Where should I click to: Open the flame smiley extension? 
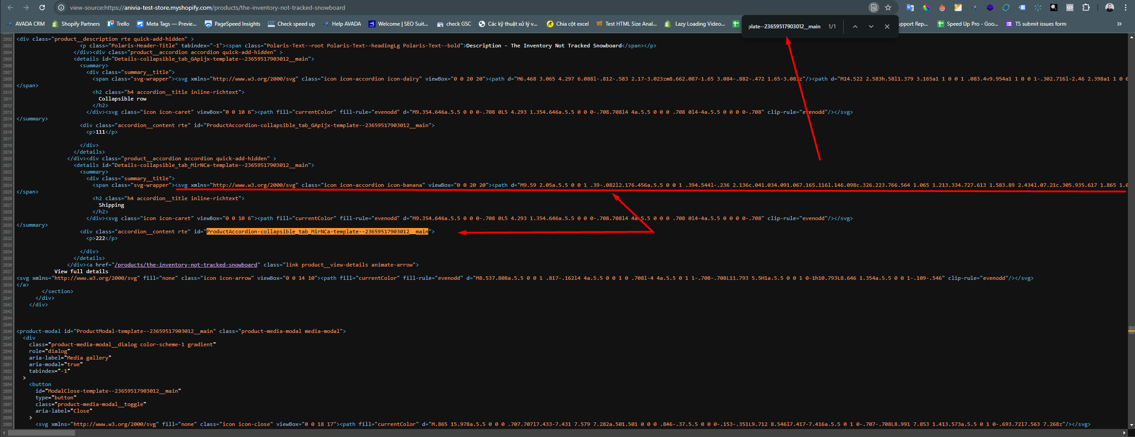click(942, 8)
